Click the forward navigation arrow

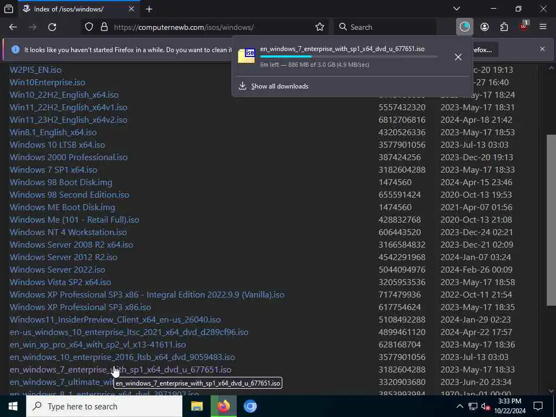tap(33, 27)
